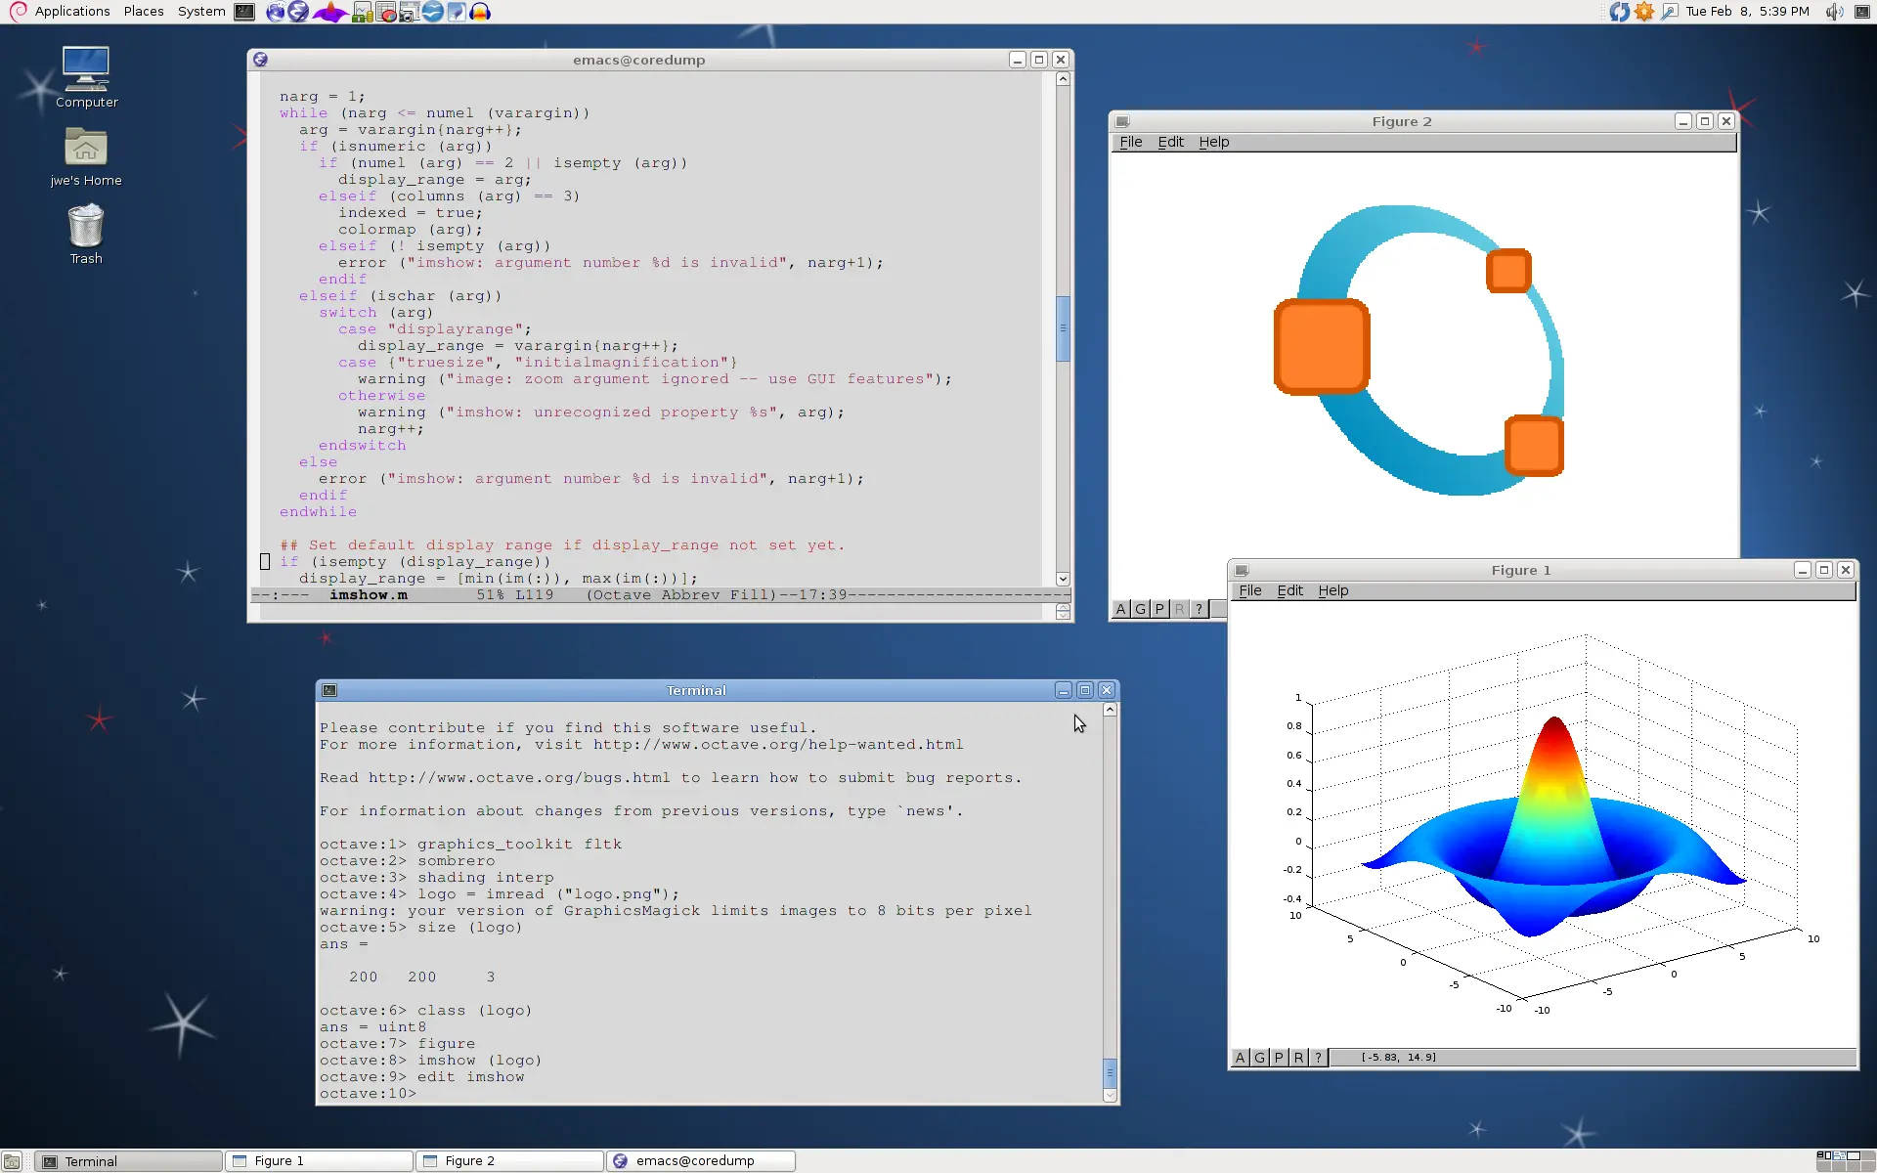This screenshot has height=1173, width=1877.
Task: Open the Places menu
Action: click(x=144, y=12)
